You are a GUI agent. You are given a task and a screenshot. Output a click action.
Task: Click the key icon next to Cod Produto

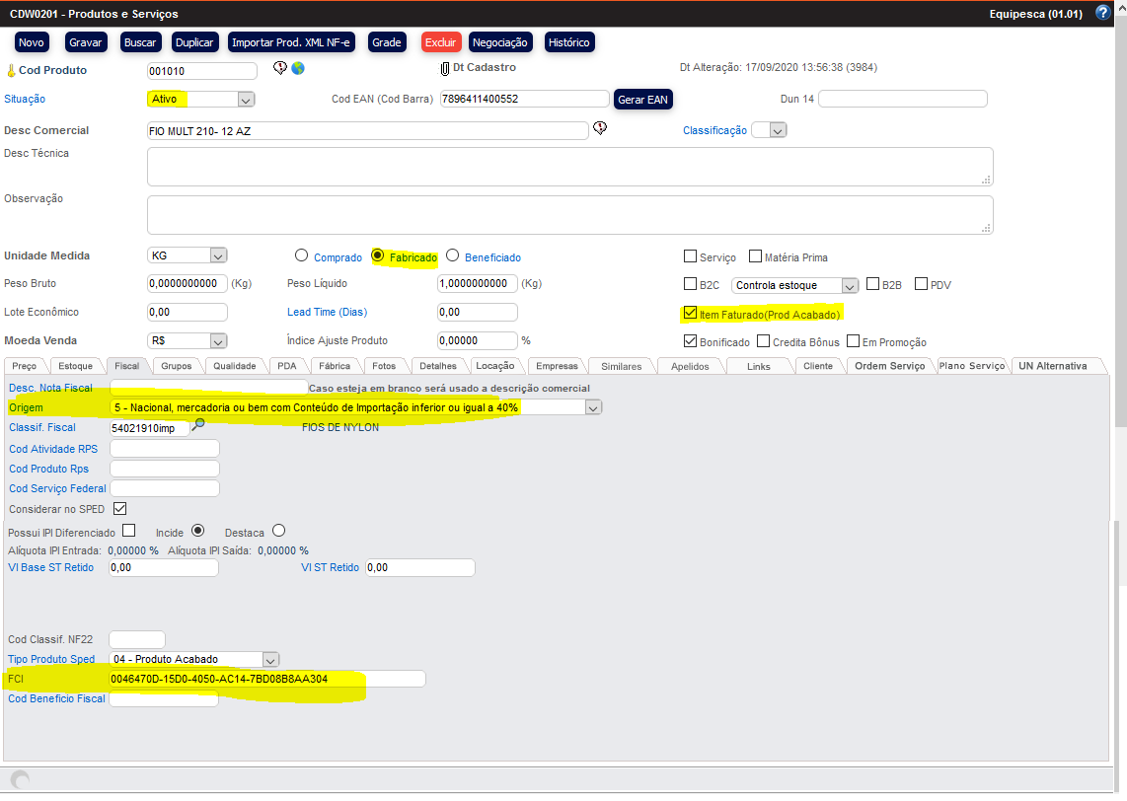11,71
